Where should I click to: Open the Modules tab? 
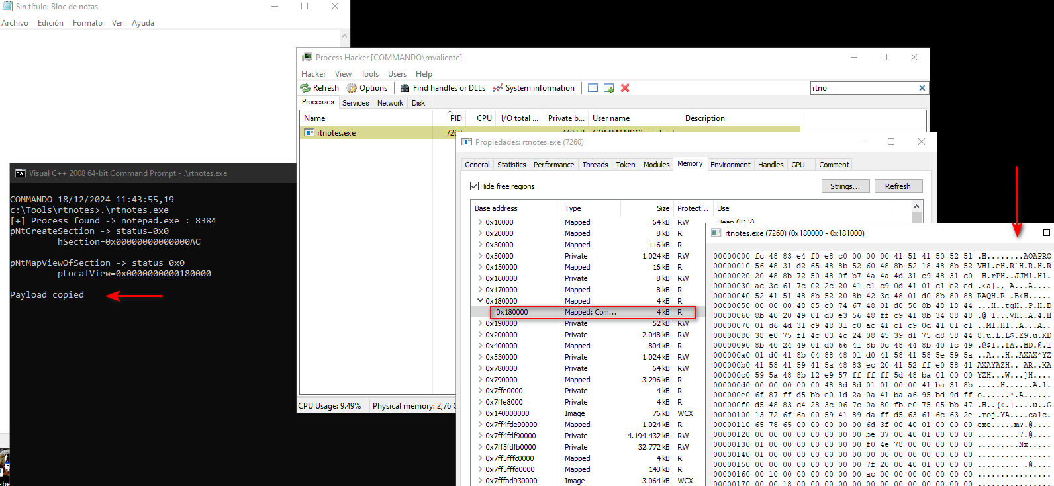(656, 165)
